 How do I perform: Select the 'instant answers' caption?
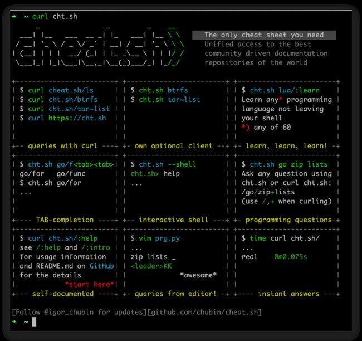288,294
